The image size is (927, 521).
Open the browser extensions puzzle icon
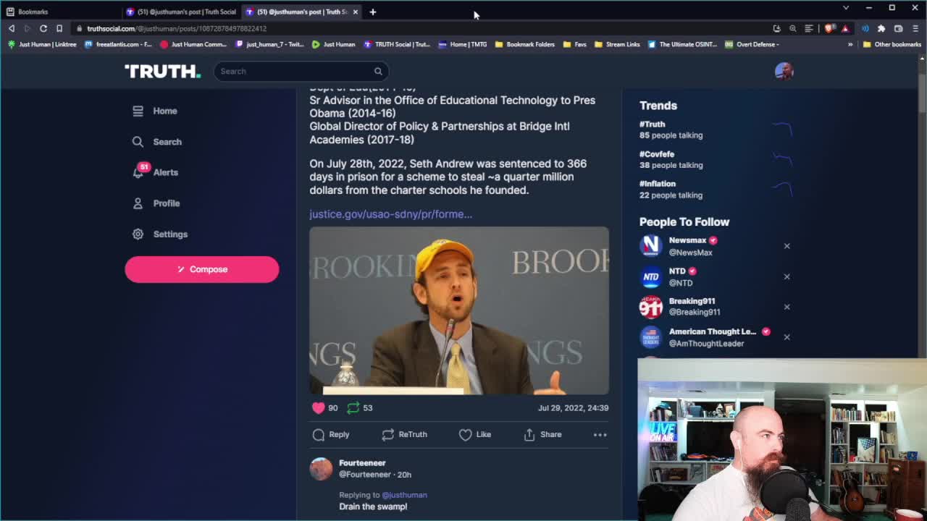tap(881, 28)
